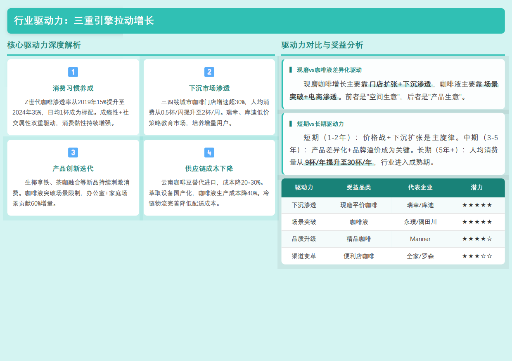
Task: Click the numbered badge 2 on 下沉市场渗透 card
Action: tap(209, 72)
